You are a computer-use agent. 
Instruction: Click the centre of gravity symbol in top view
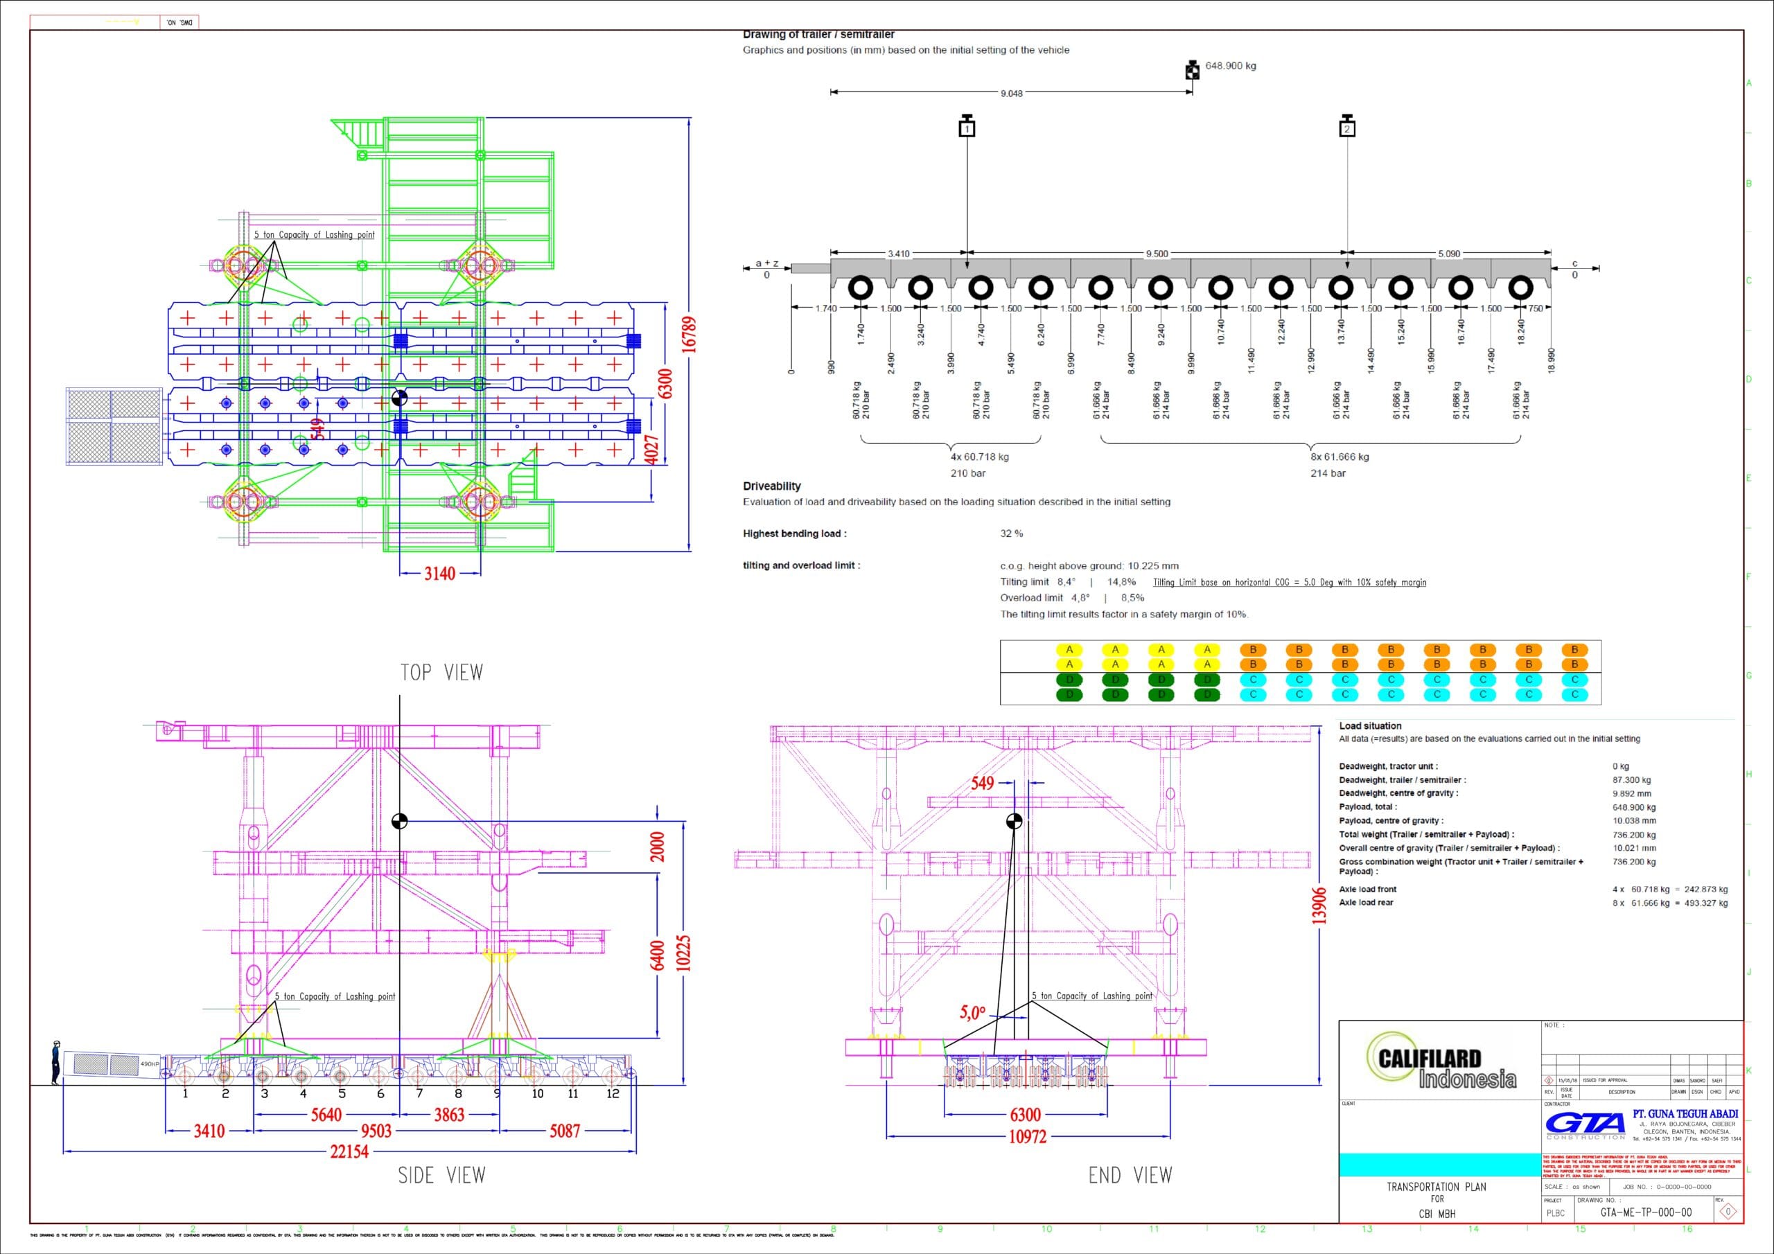click(399, 398)
